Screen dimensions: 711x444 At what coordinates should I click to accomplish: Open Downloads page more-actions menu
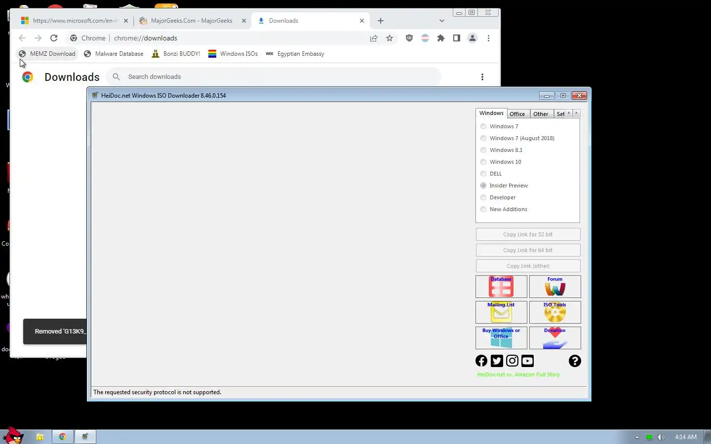click(482, 77)
